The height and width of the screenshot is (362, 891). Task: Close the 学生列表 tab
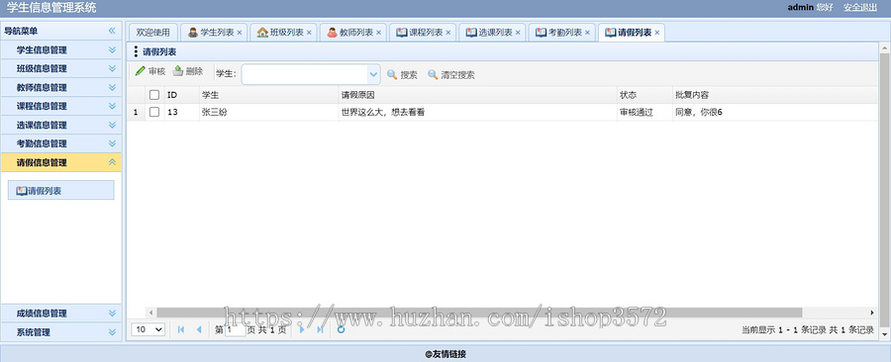(x=240, y=33)
